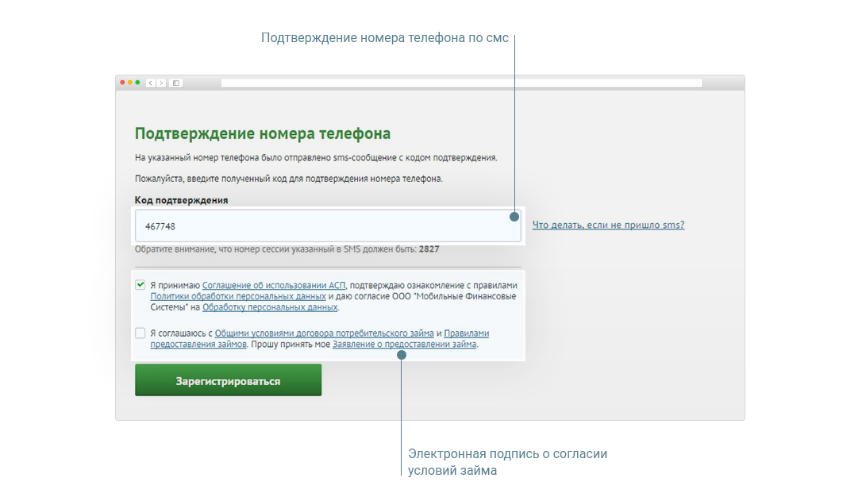Click the browser address bar
This screenshot has width=862, height=501.
click(x=462, y=83)
